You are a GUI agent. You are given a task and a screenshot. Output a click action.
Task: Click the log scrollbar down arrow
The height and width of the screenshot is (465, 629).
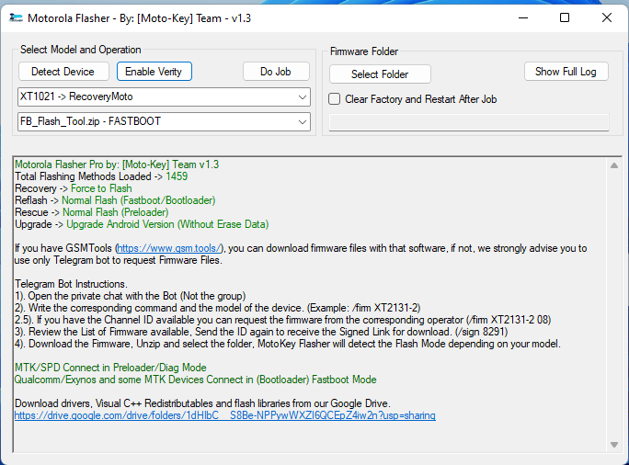(x=614, y=445)
